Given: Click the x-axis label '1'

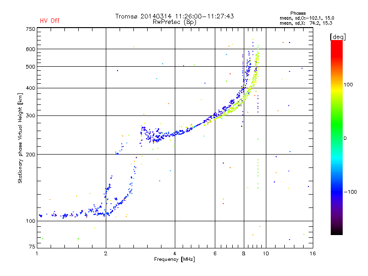Looking at the screenshot, I should pyautogui.click(x=37, y=253).
